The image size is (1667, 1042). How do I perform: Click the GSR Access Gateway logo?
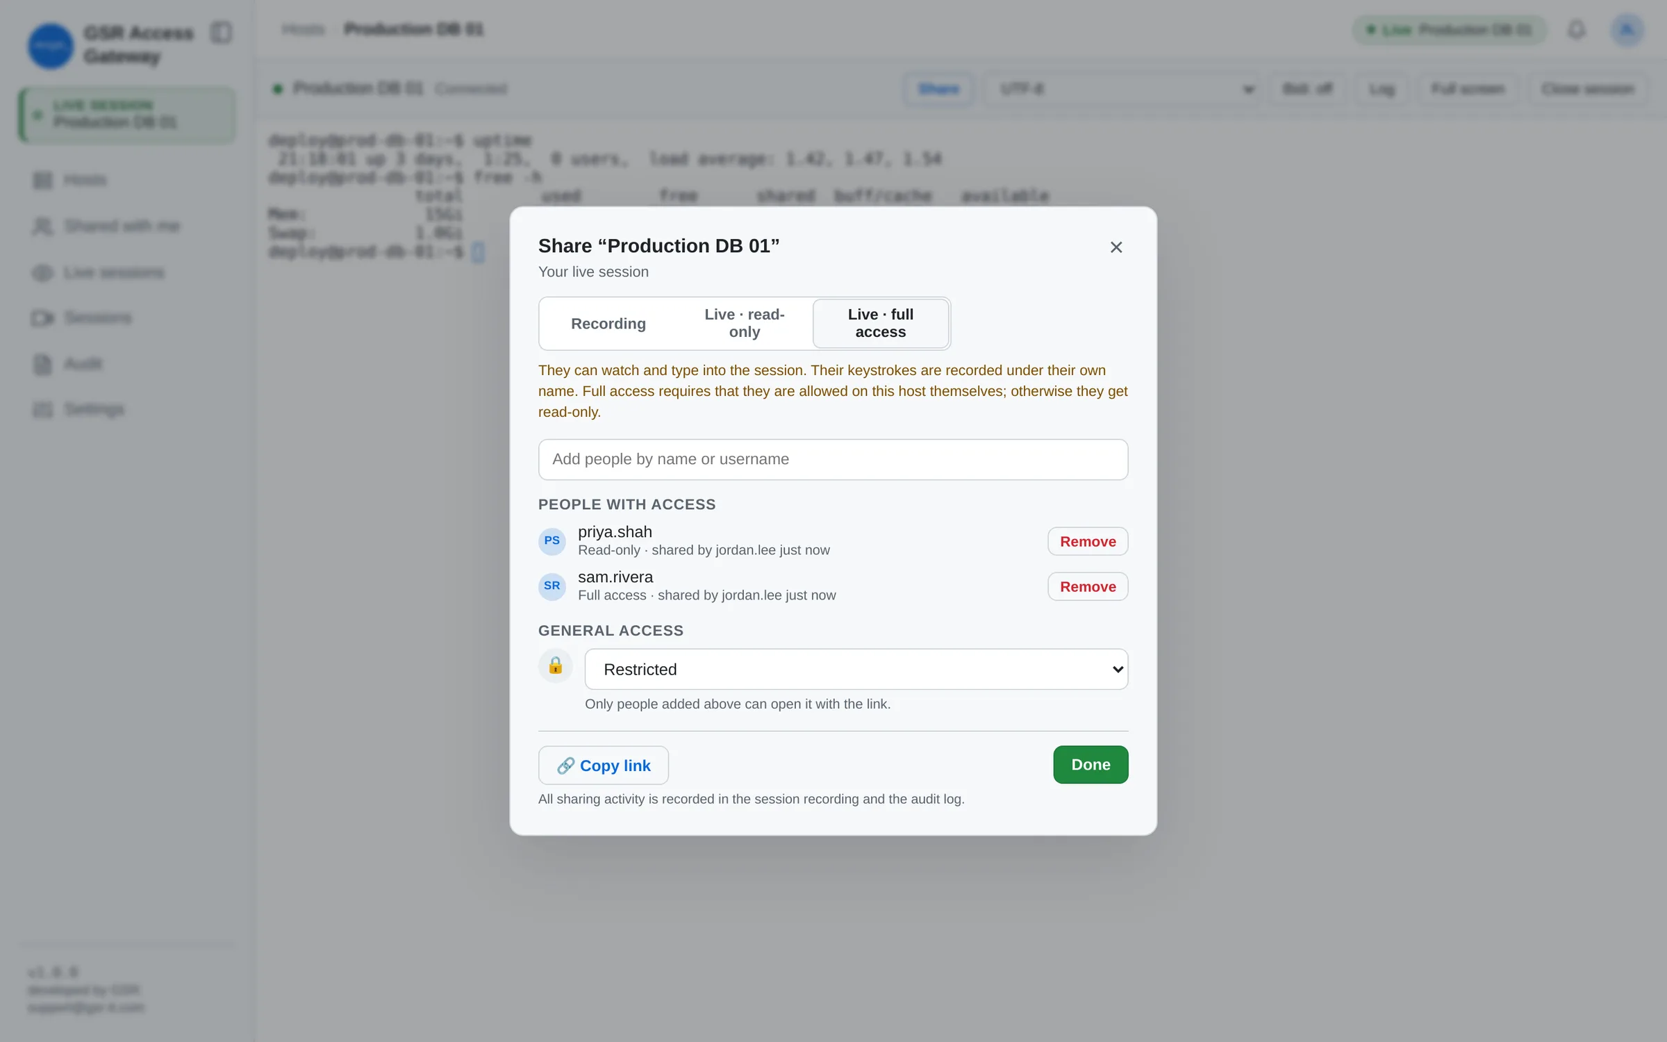point(50,46)
